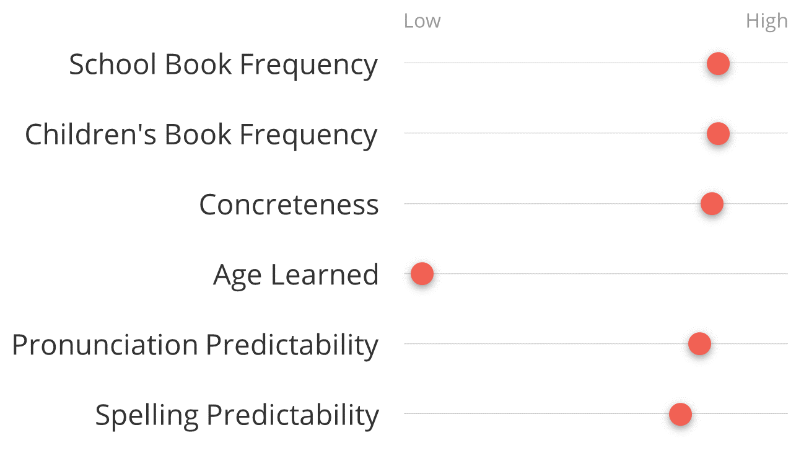Select the Concreteness label text
Viewport: 809px width, 453px height.
[x=289, y=205]
